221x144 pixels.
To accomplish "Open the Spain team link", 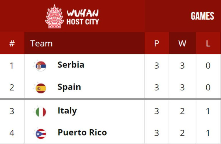I will 69,87.
